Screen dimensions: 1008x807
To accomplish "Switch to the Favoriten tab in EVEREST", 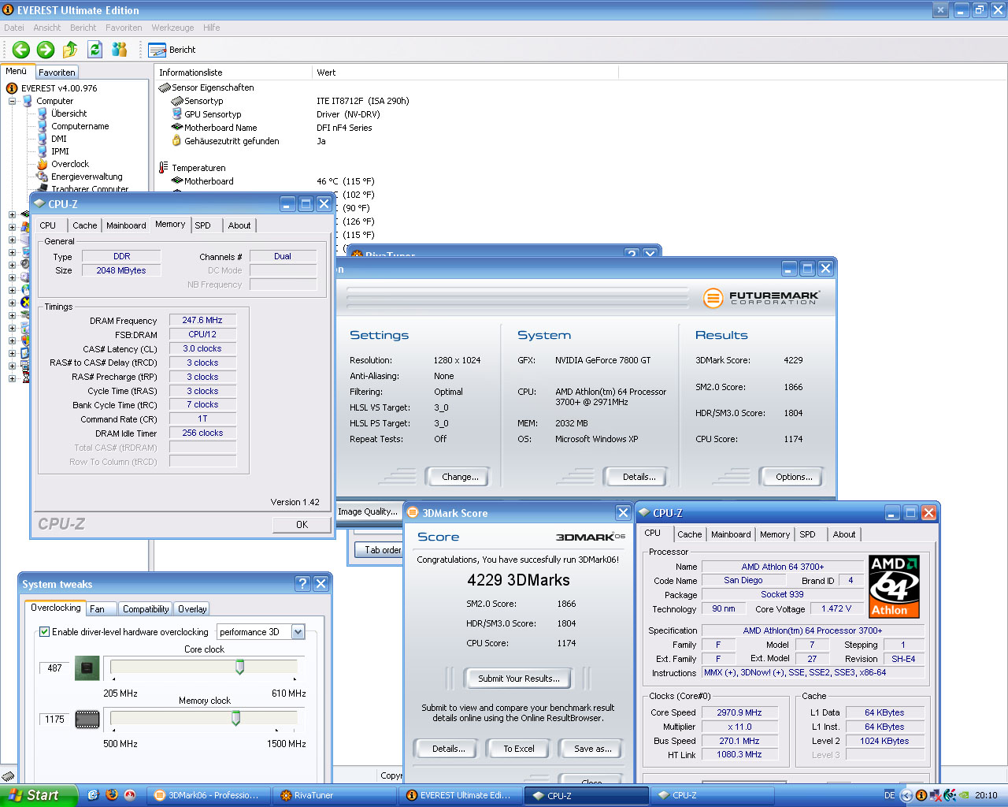I will (x=57, y=72).
